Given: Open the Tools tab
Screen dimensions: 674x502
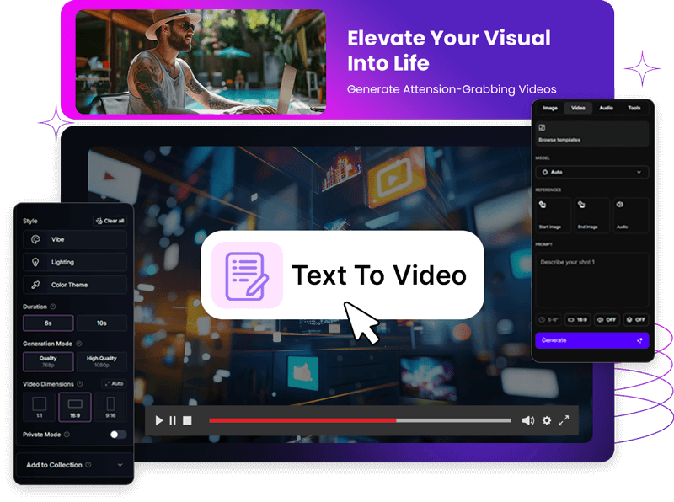Looking at the screenshot, I should pyautogui.click(x=634, y=108).
